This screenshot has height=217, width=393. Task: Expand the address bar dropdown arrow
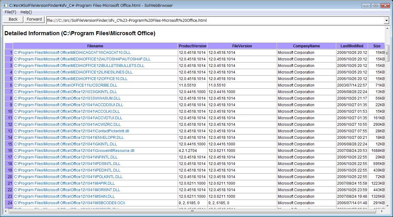386,21
